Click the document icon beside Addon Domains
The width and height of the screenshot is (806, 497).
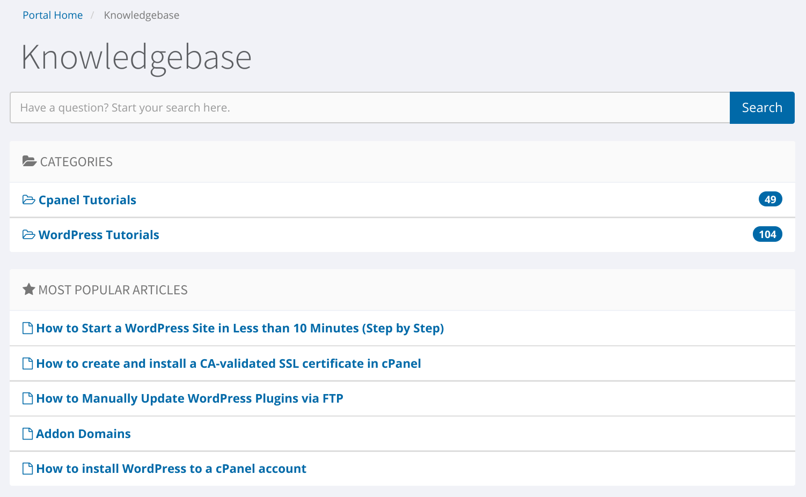pos(27,434)
